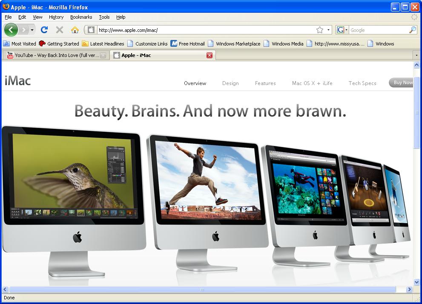Open the missyusa bookmark link
The image size is (422, 304).
coord(336,43)
